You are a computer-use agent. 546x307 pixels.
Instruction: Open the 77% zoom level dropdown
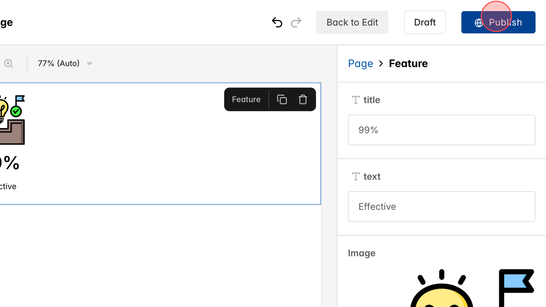[x=59, y=63]
